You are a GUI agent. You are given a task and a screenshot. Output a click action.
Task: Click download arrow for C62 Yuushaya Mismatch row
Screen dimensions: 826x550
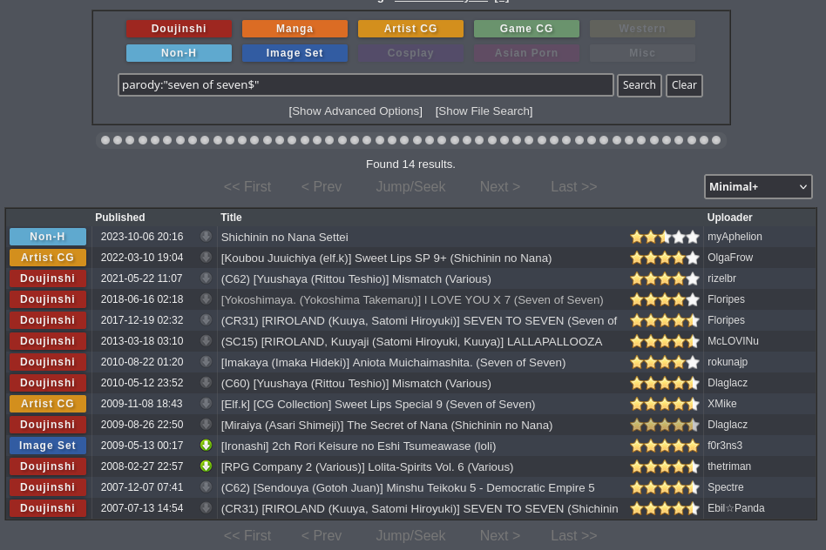click(206, 278)
